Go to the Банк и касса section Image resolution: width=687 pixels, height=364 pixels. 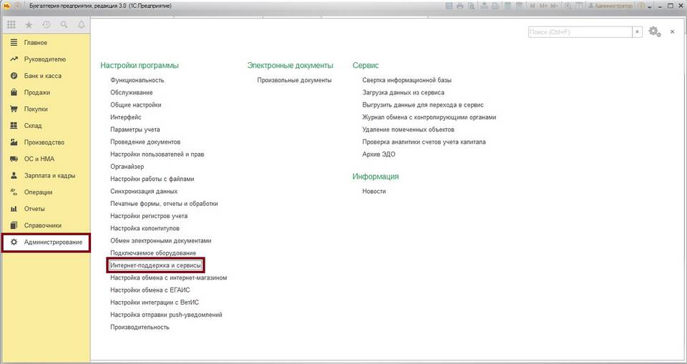click(43, 76)
